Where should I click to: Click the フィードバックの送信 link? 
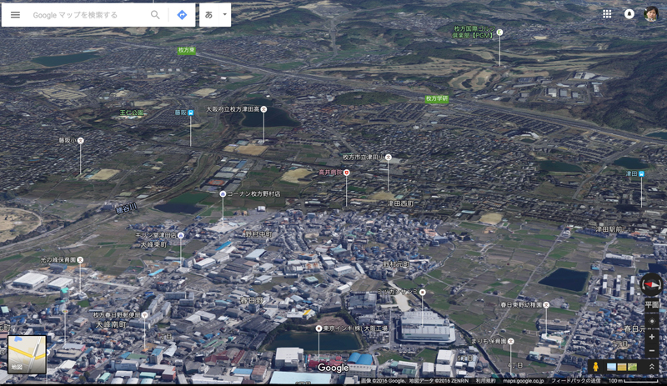point(575,381)
